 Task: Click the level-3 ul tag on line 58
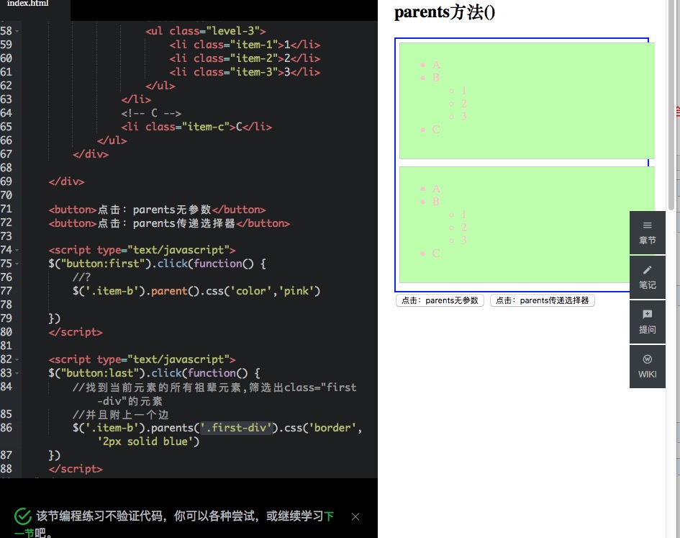point(206,31)
